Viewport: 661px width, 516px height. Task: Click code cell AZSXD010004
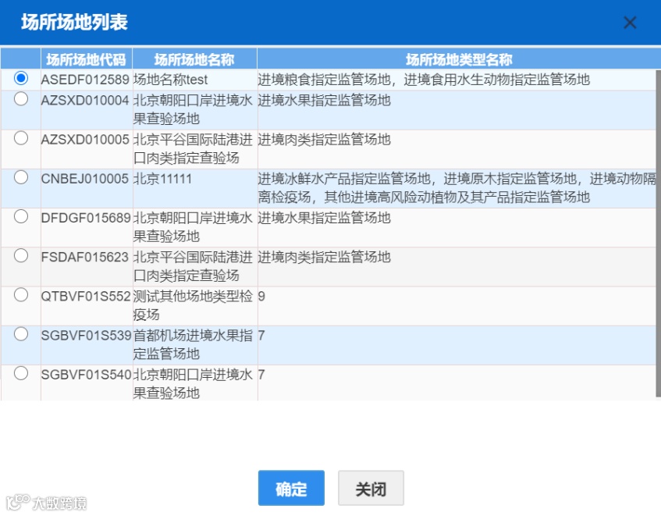(87, 110)
